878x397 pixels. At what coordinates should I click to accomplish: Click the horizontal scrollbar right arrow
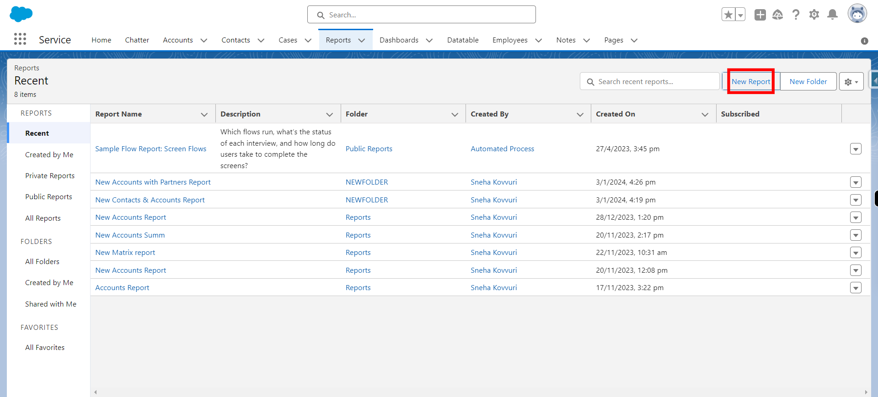tap(866, 392)
